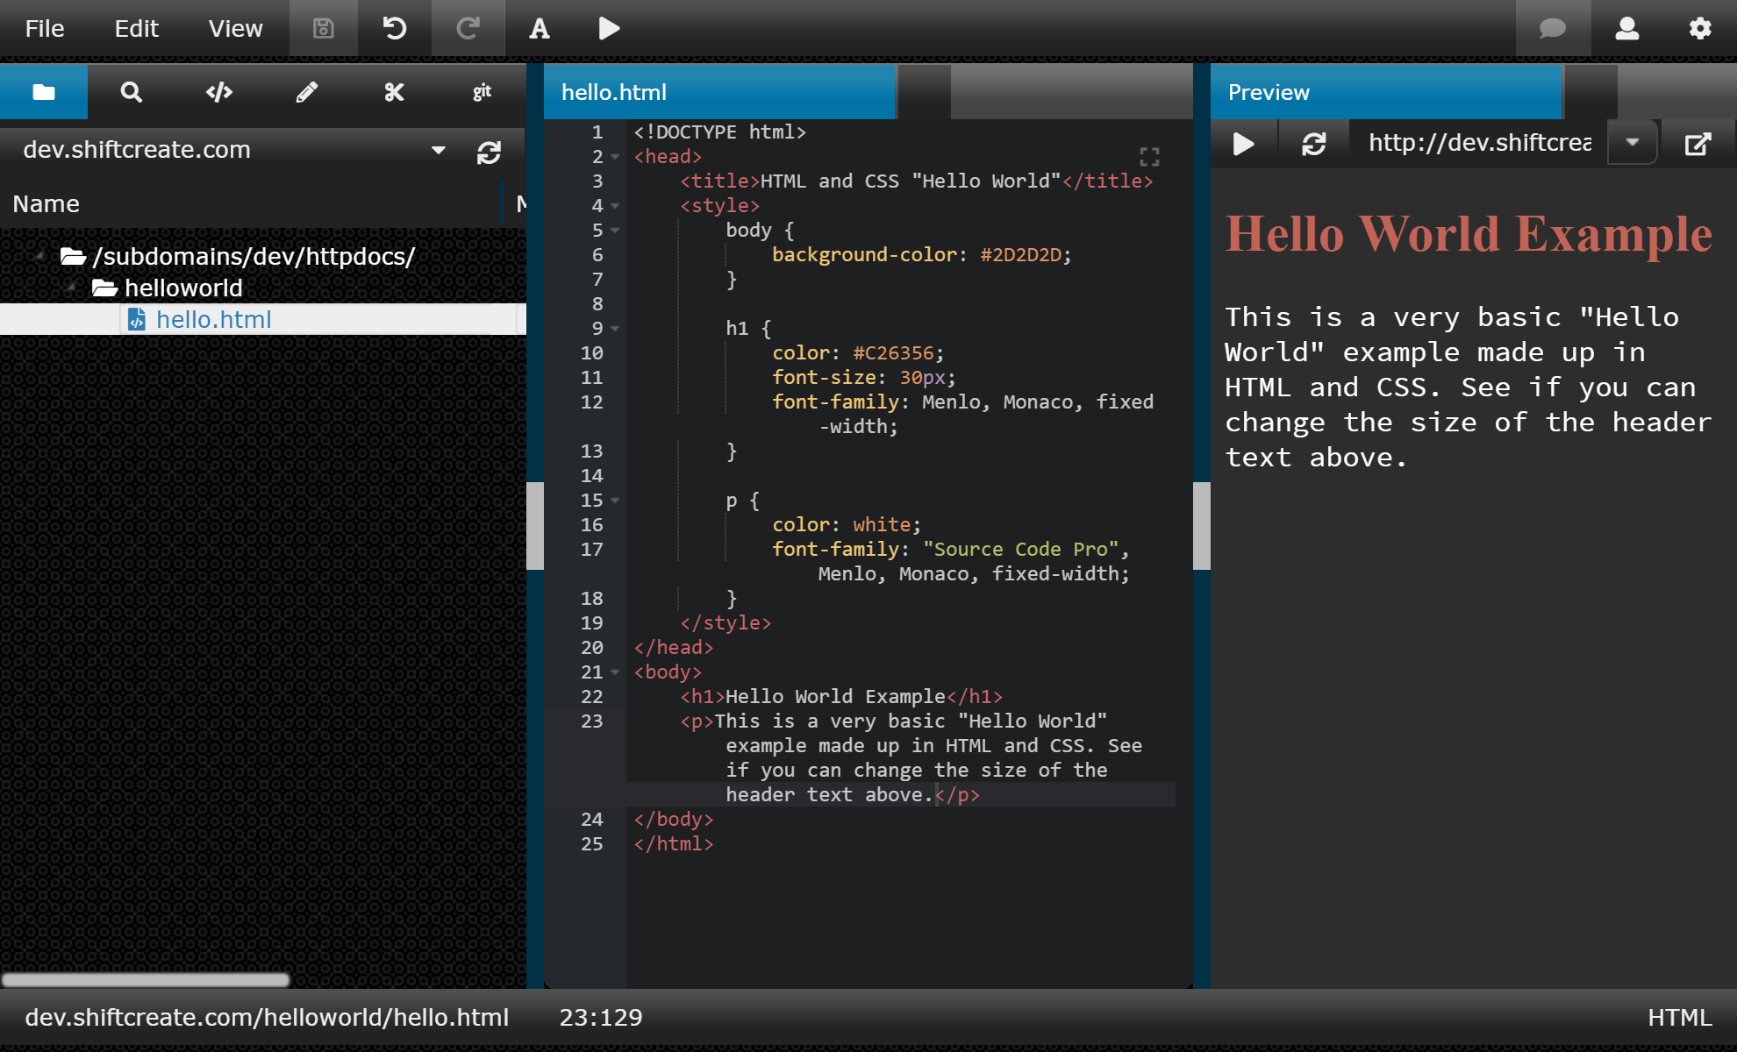Image resolution: width=1737 pixels, height=1052 pixels.
Task: Open the search panel in the sidebar
Action: pos(131,91)
